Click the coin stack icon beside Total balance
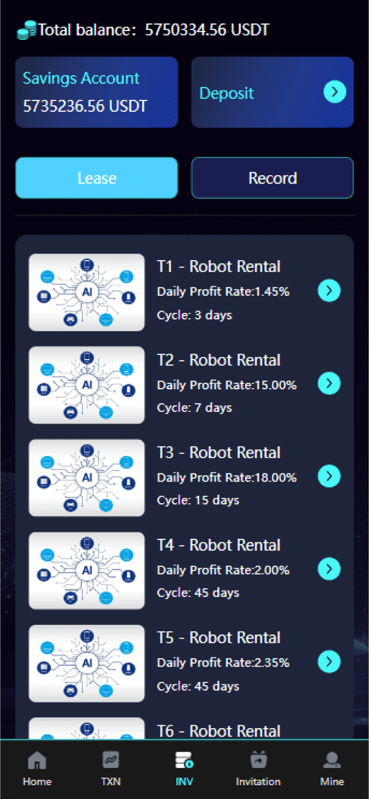 point(27,30)
